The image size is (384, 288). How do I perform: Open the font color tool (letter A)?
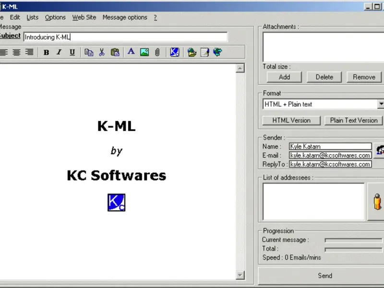point(131,52)
